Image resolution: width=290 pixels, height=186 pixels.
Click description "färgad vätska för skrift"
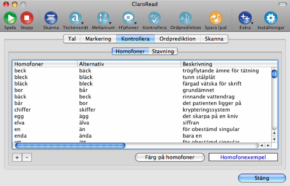(212, 84)
